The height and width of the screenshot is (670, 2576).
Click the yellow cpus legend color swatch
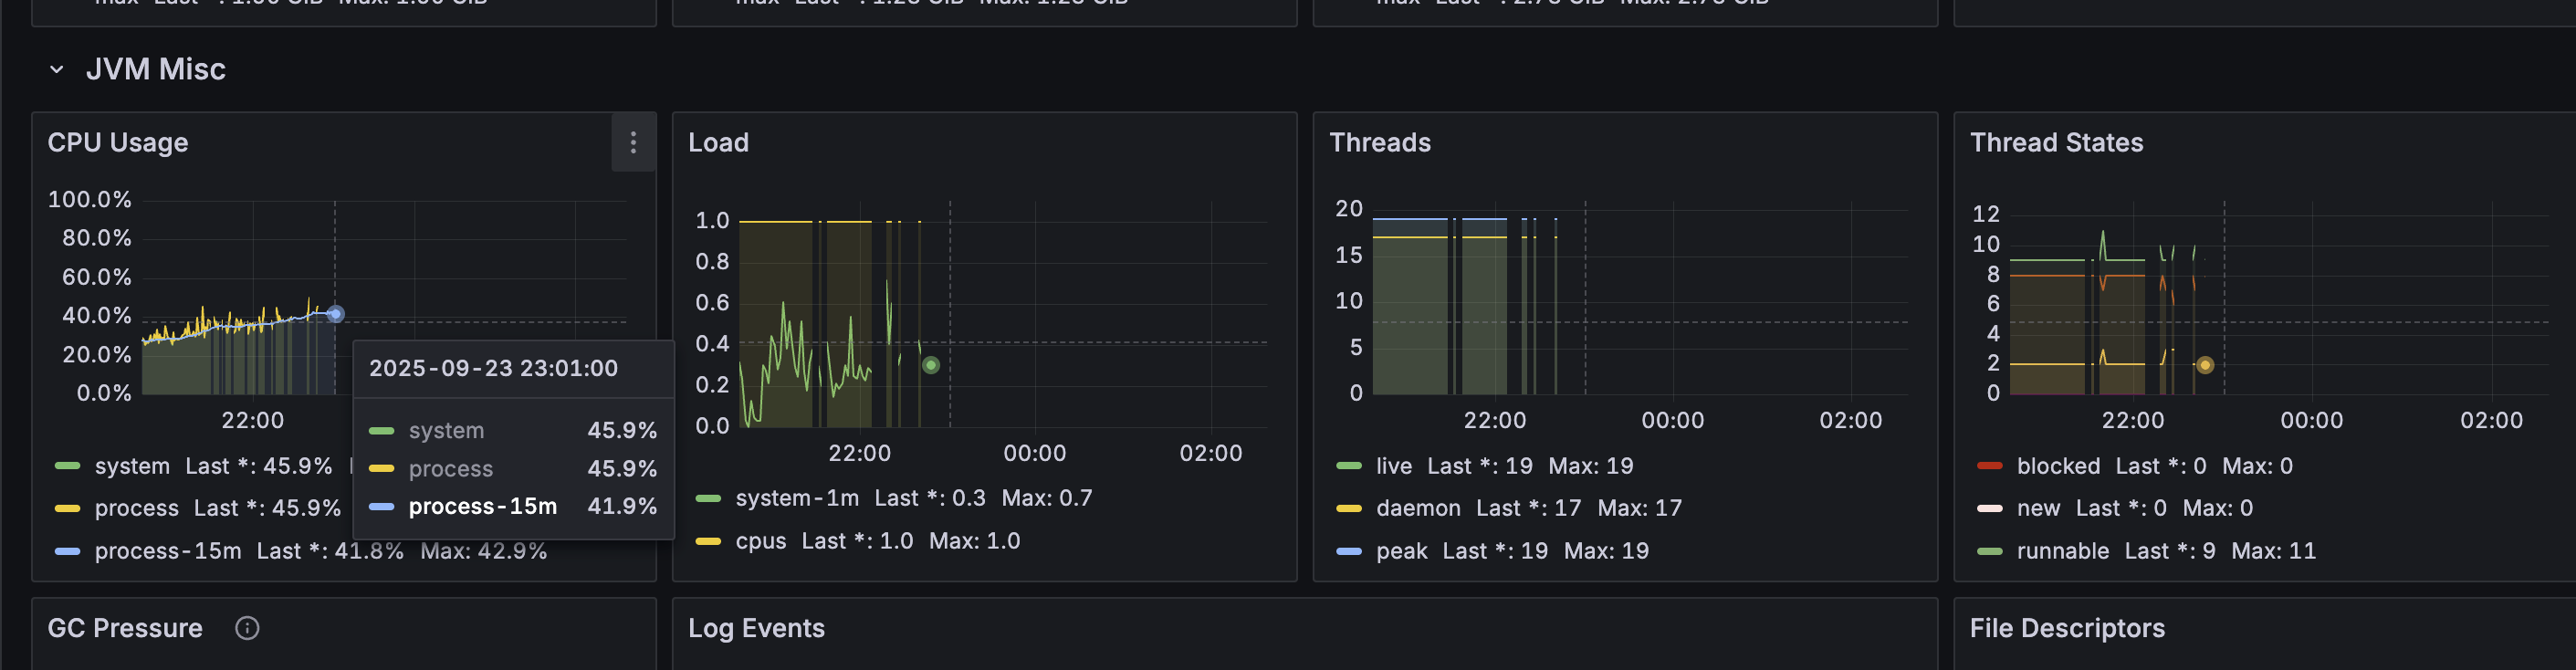[708, 541]
